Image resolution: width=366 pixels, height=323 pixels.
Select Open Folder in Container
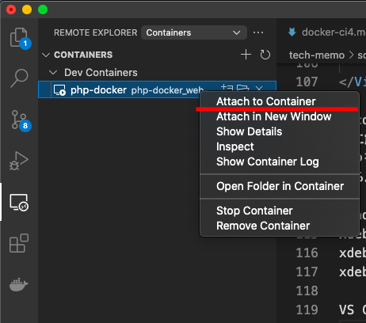[280, 186]
